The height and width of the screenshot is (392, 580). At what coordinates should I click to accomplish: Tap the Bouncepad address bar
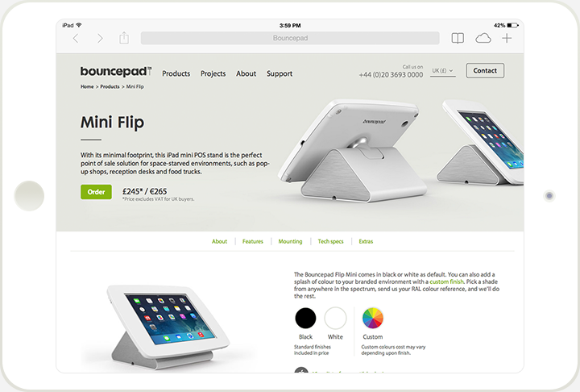point(290,38)
